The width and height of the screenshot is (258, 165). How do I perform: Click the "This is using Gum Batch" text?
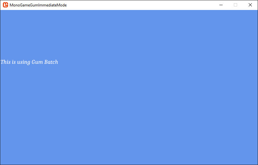pyautogui.click(x=29, y=62)
